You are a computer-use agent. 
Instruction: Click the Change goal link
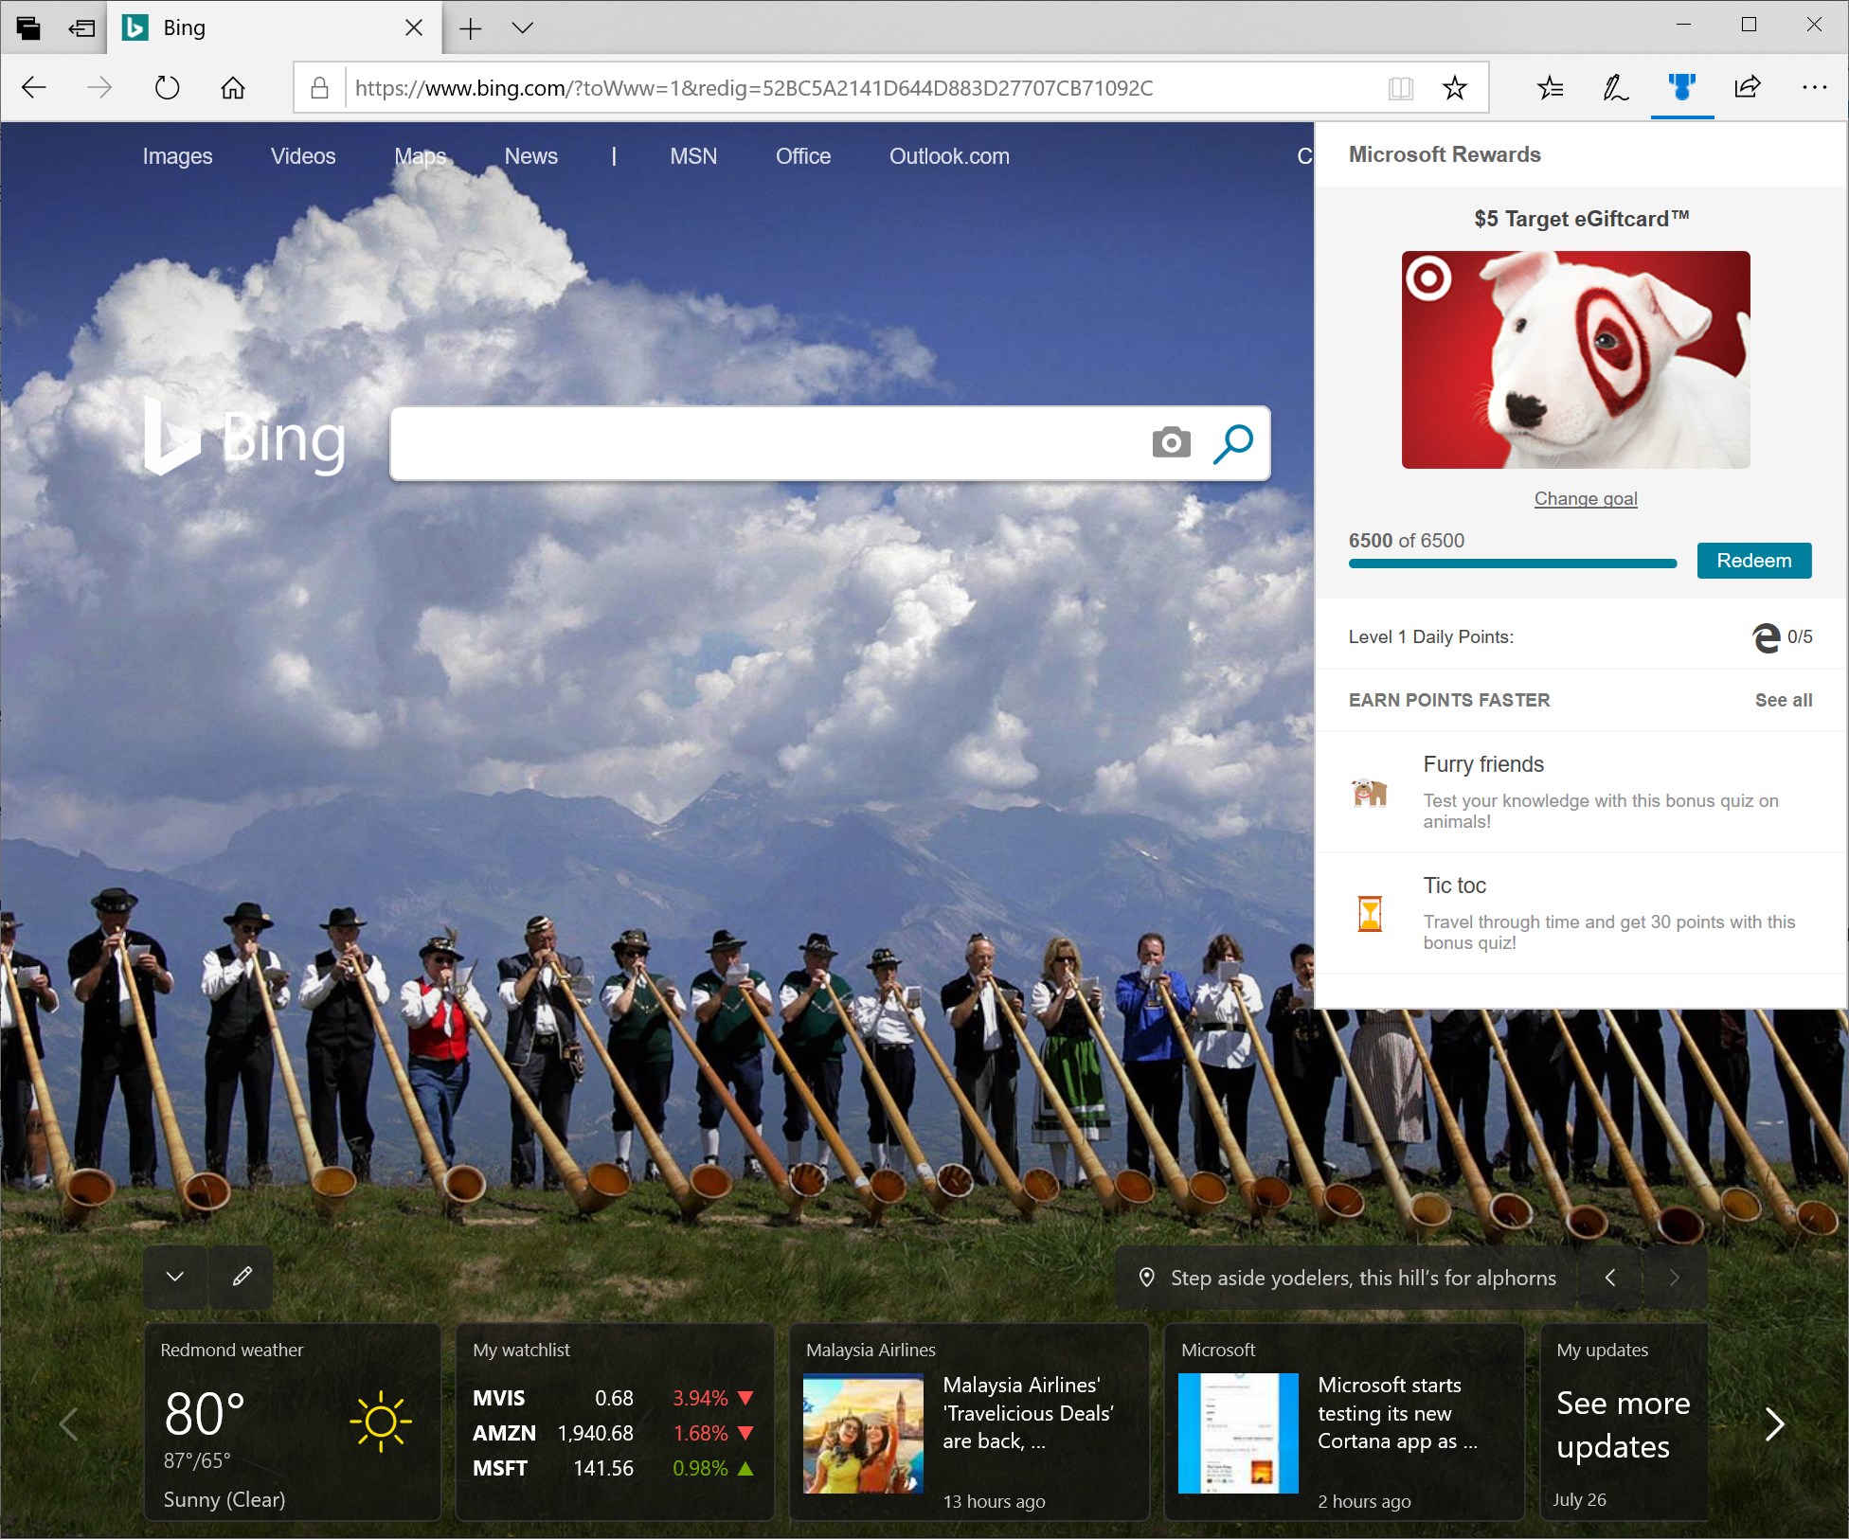coord(1585,498)
